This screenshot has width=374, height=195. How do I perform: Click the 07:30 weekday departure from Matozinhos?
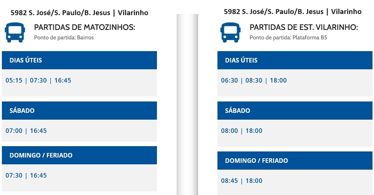(39, 80)
